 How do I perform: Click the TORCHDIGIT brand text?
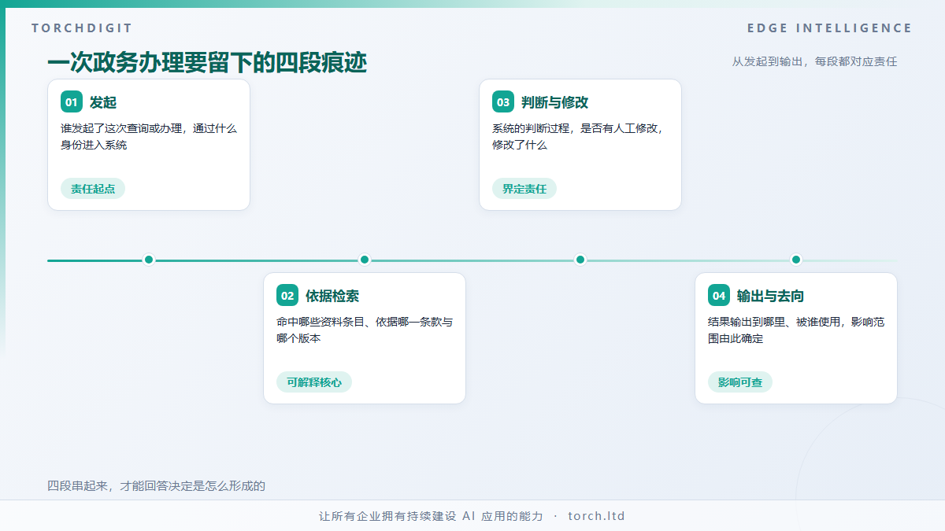click(x=82, y=28)
